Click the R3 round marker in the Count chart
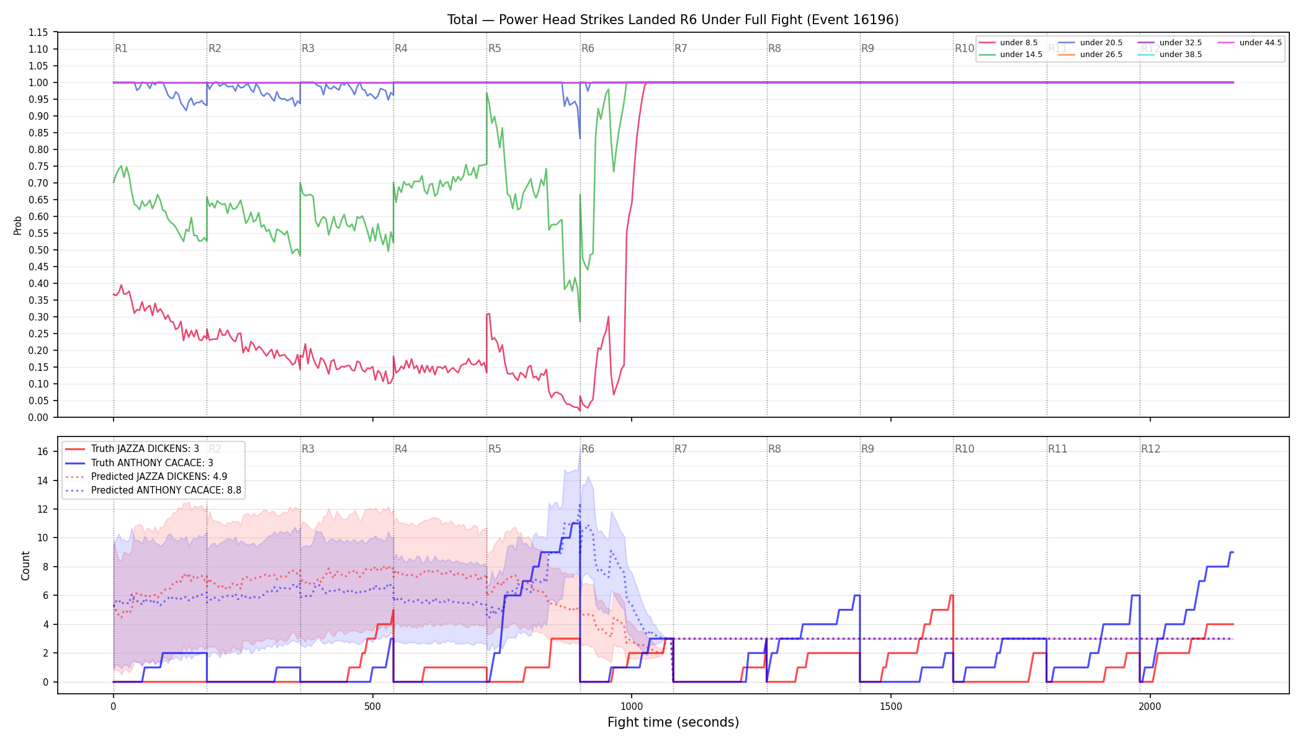The width and height of the screenshot is (1303, 744). (308, 449)
